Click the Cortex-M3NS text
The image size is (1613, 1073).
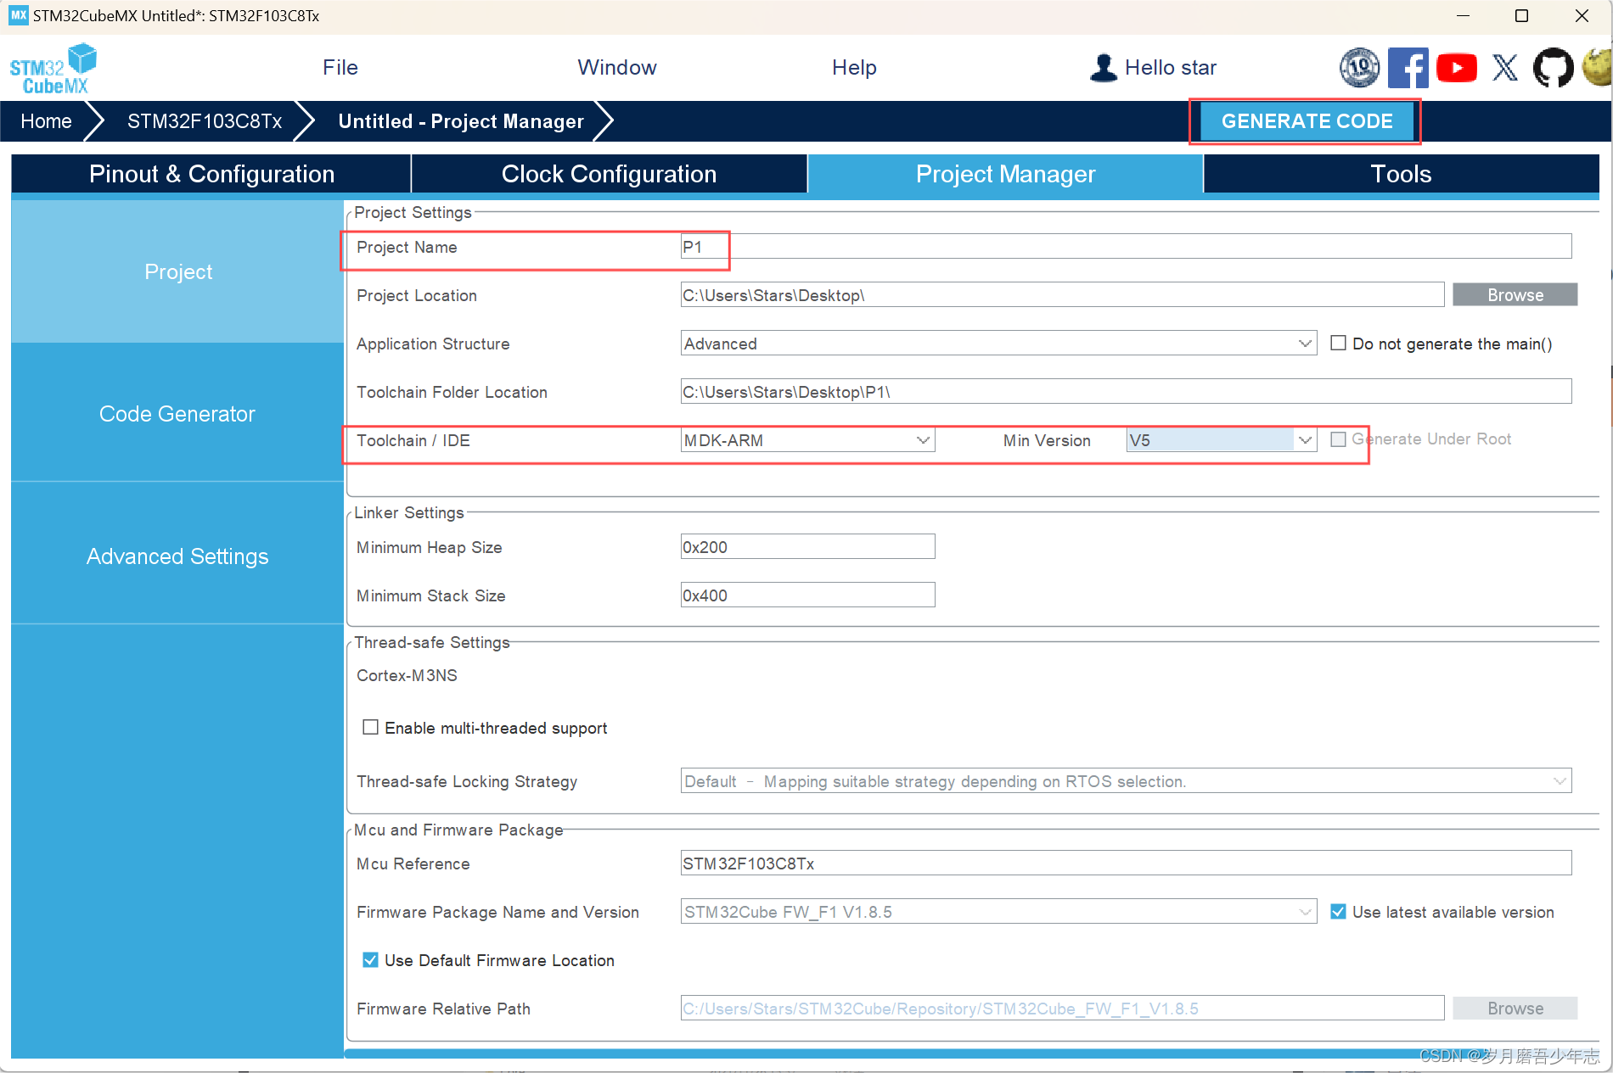pos(407,675)
